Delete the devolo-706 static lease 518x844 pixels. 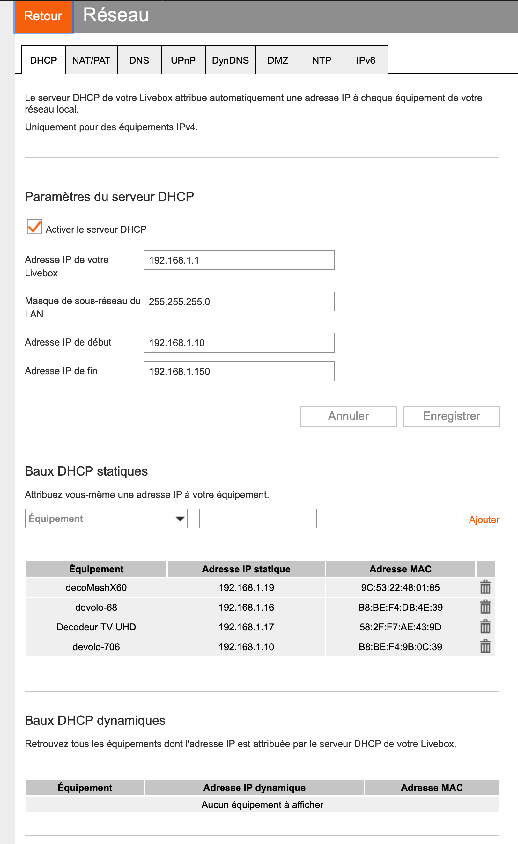485,646
